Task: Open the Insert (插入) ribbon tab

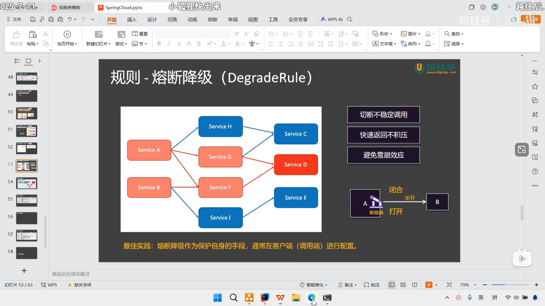Action: (132, 20)
